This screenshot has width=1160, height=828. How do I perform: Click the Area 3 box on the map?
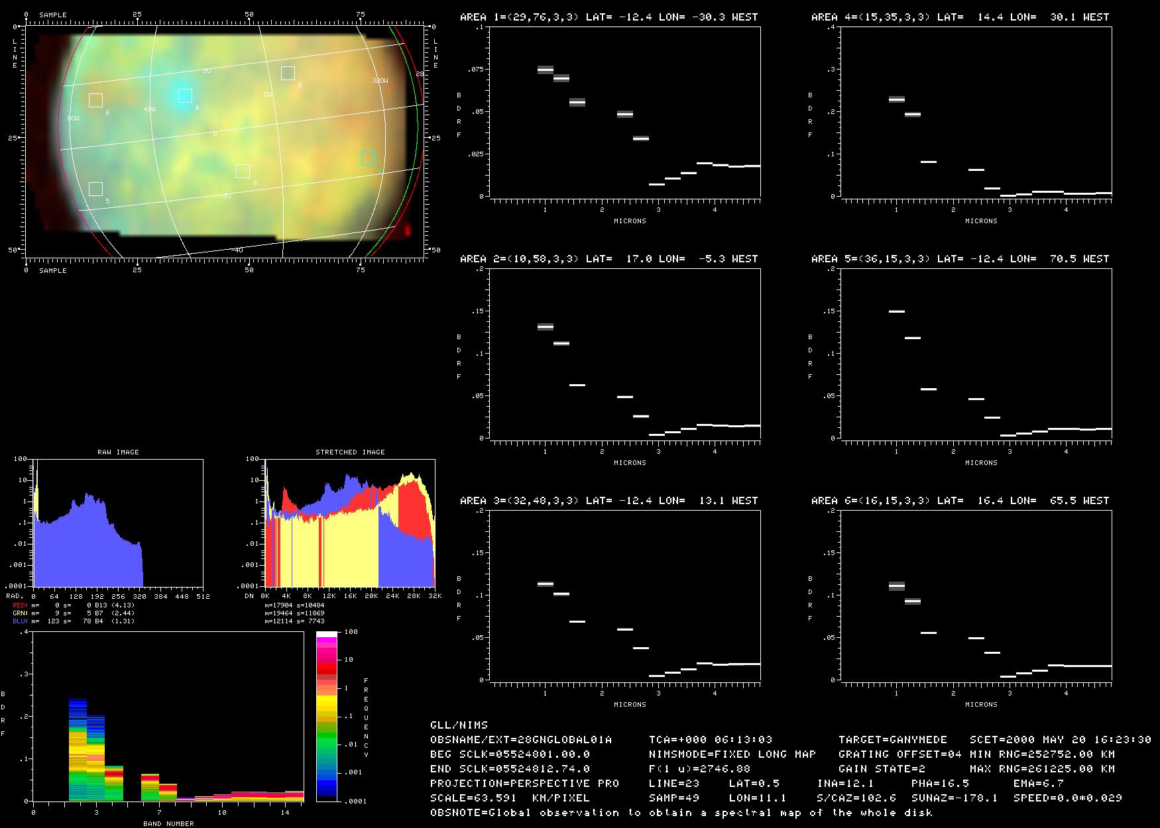click(x=243, y=171)
